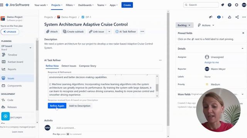Click the MM avatar beside the comment box
This screenshot has height=138, width=247.
point(47,128)
